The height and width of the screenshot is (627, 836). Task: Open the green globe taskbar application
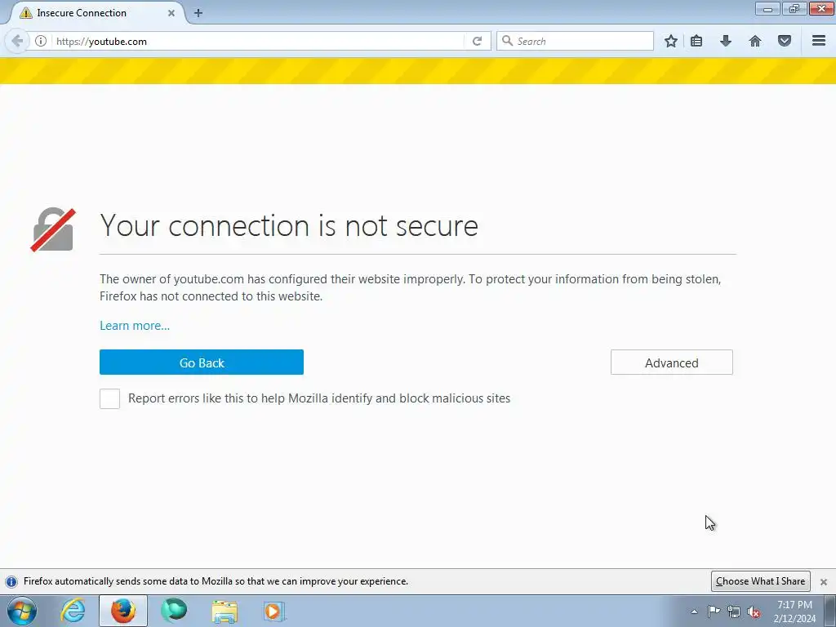tap(174, 611)
